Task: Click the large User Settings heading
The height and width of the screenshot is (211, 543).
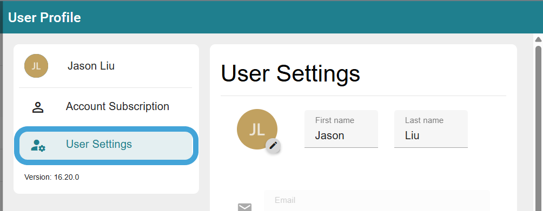Action: point(290,73)
